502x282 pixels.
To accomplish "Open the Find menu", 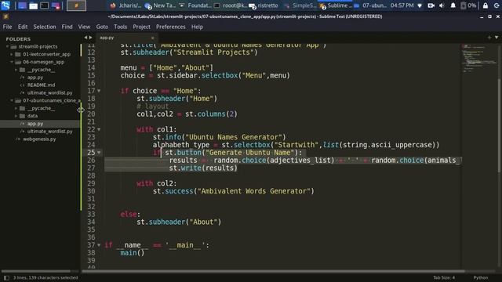I will point(67,27).
